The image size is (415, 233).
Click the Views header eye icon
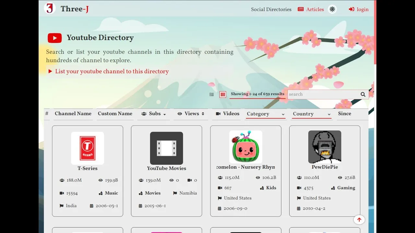[x=180, y=114]
